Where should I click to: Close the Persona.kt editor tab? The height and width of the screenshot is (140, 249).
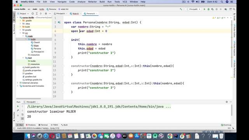coord(96,14)
